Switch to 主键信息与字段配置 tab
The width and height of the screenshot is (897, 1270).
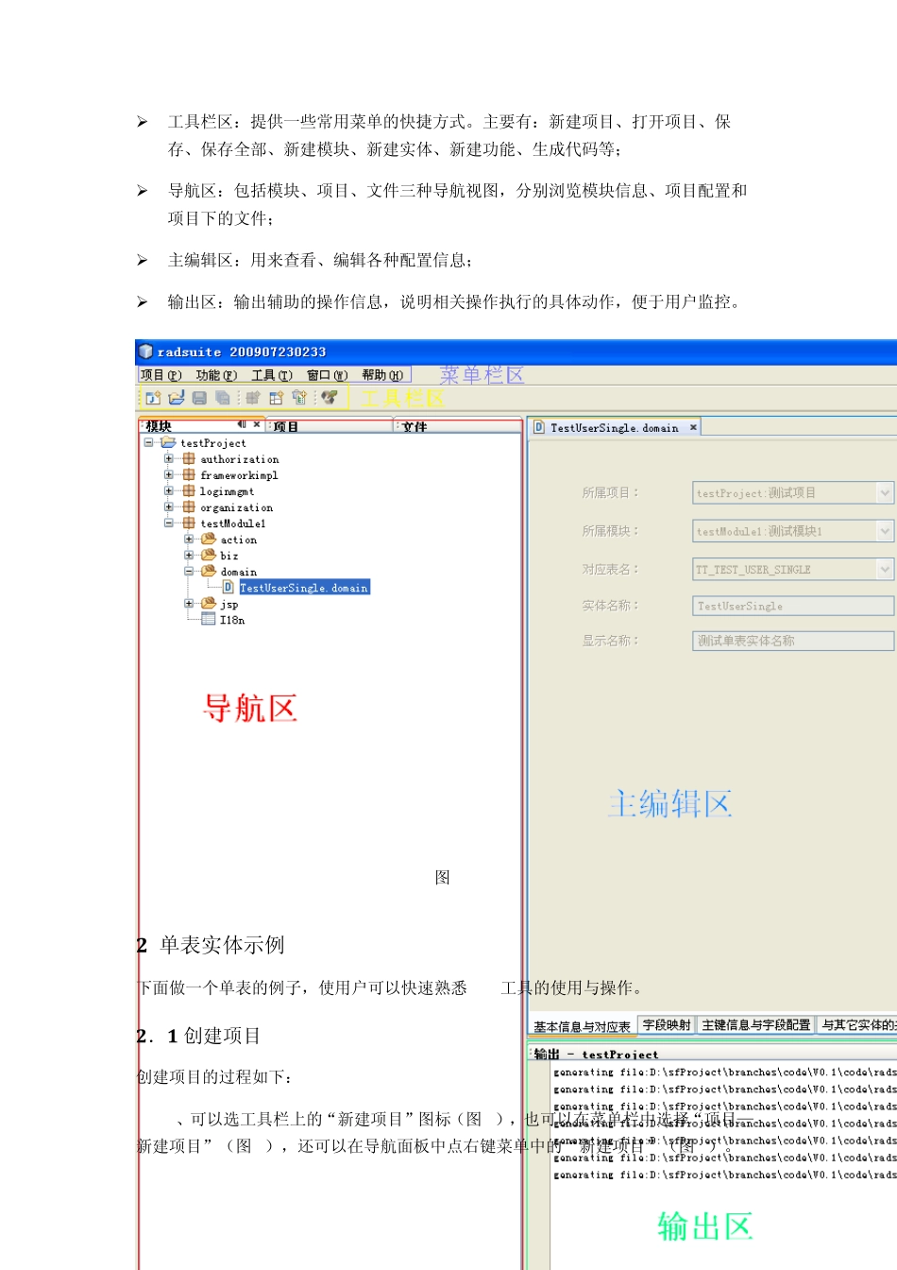(756, 1024)
